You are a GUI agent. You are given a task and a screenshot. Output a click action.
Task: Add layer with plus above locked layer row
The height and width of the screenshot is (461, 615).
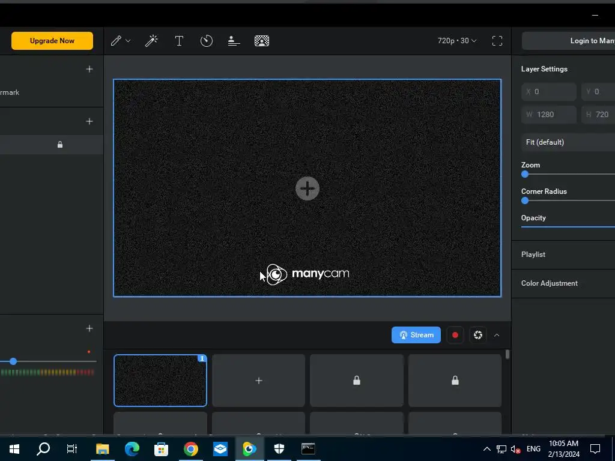click(89, 121)
